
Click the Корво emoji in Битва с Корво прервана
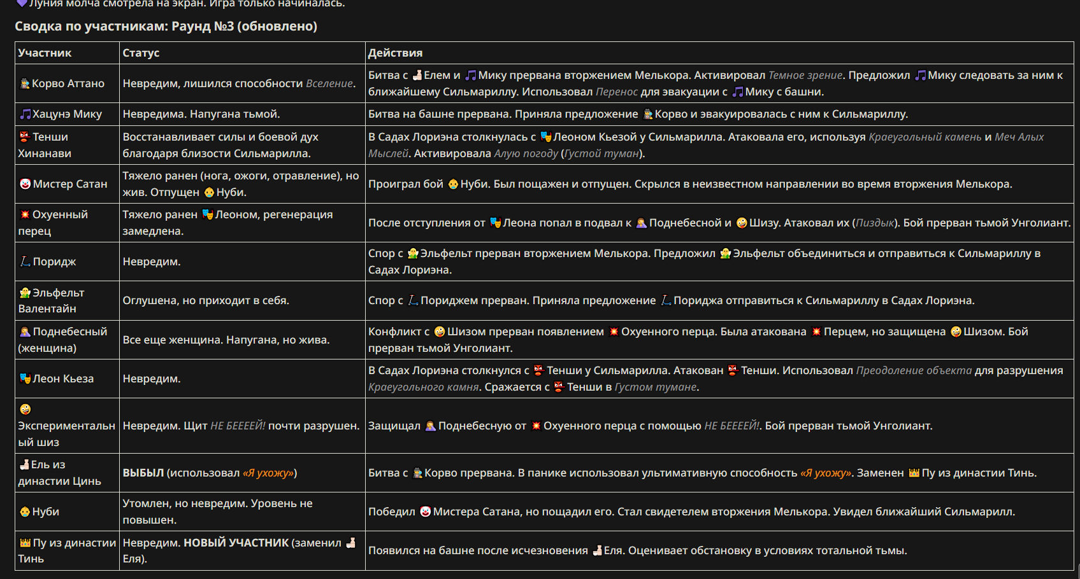[x=418, y=473]
